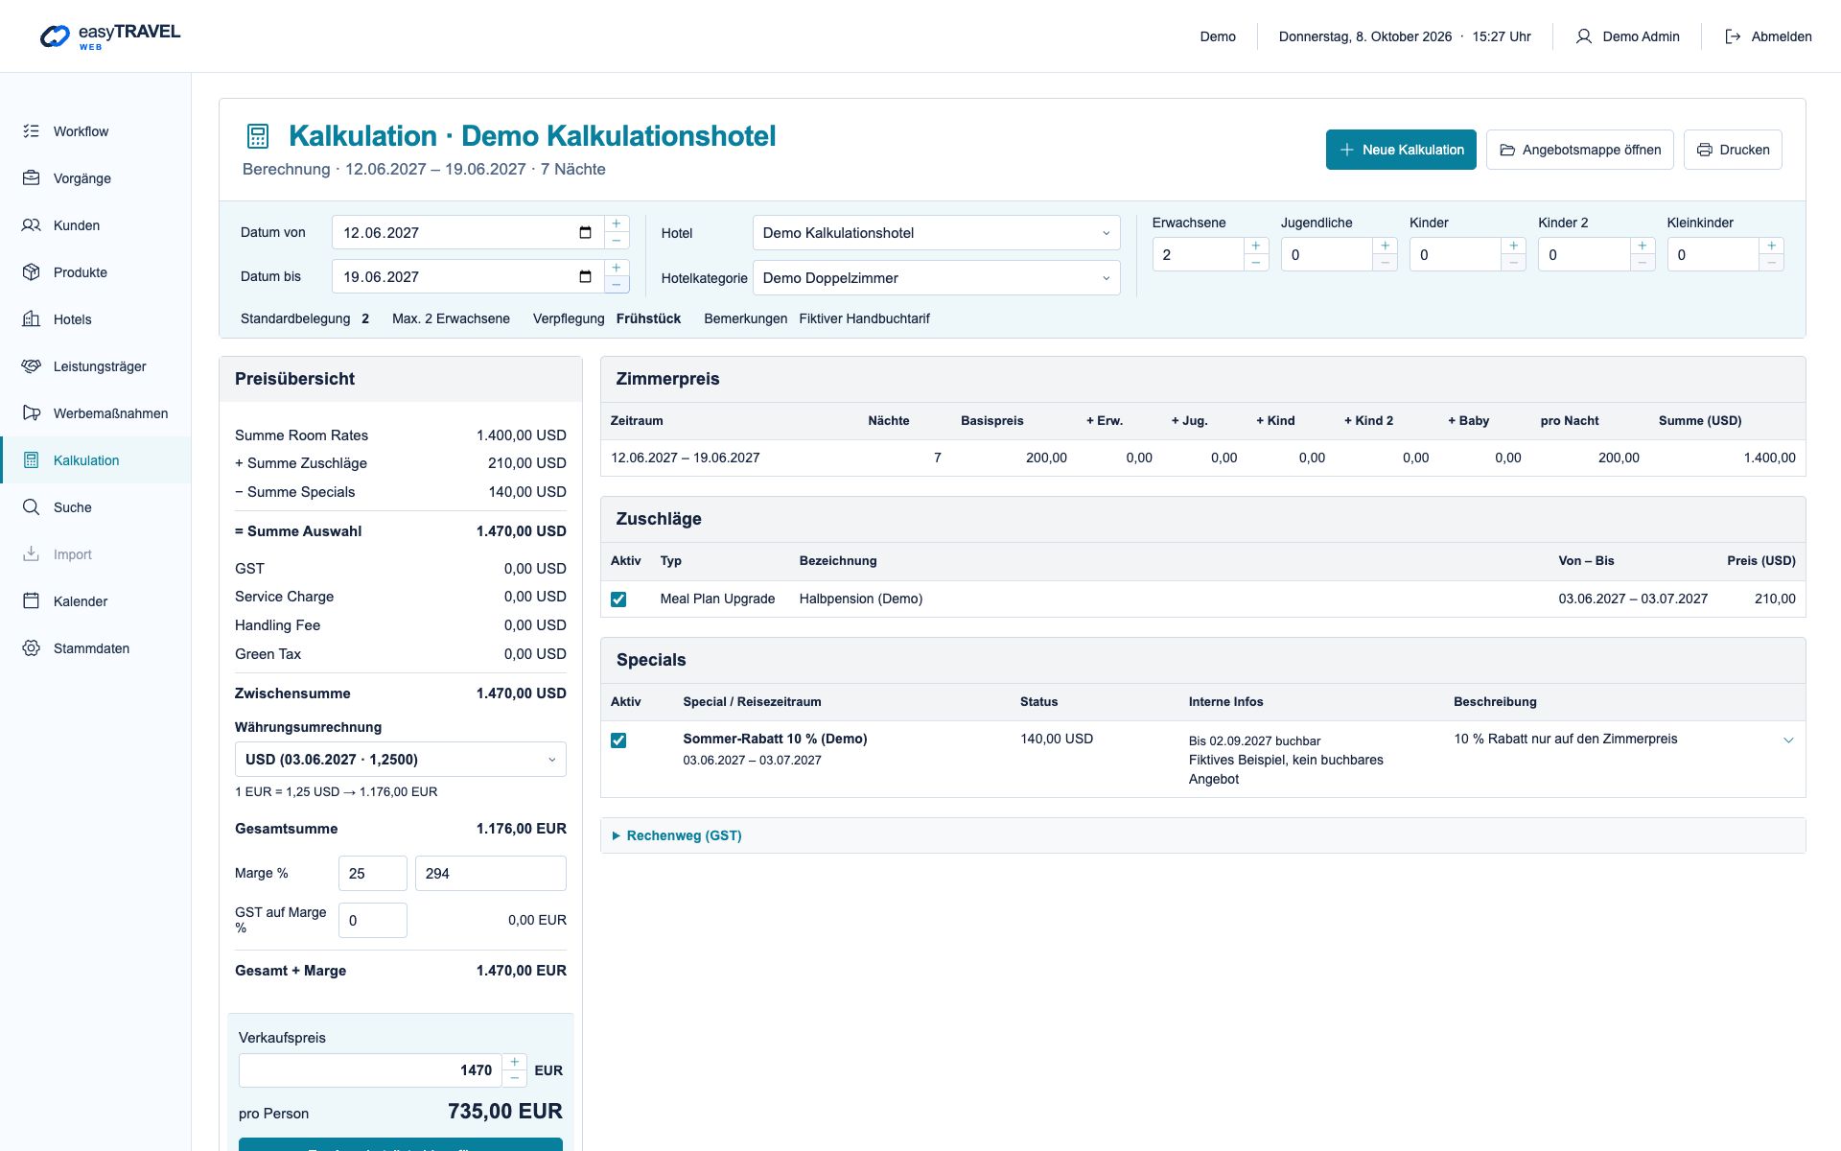Click the Import download icon
The height and width of the screenshot is (1151, 1841).
[x=32, y=554]
